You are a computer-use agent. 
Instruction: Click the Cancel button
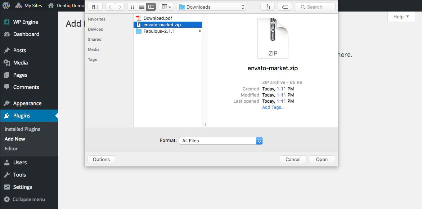(x=293, y=159)
